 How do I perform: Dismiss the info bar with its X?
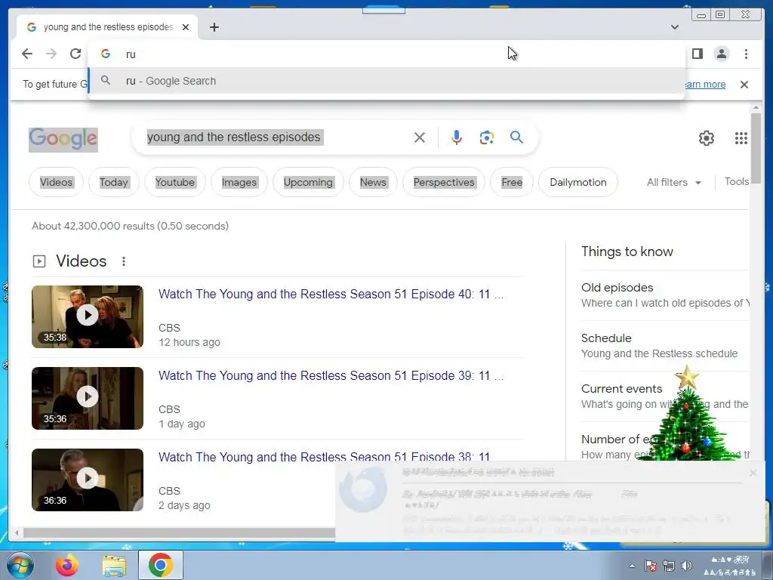744,85
